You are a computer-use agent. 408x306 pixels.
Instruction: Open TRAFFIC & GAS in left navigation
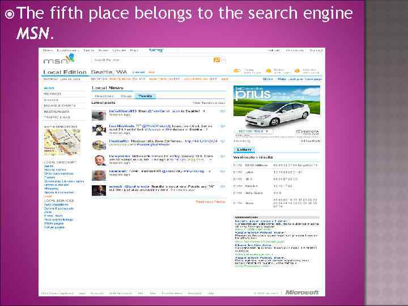[57, 117]
